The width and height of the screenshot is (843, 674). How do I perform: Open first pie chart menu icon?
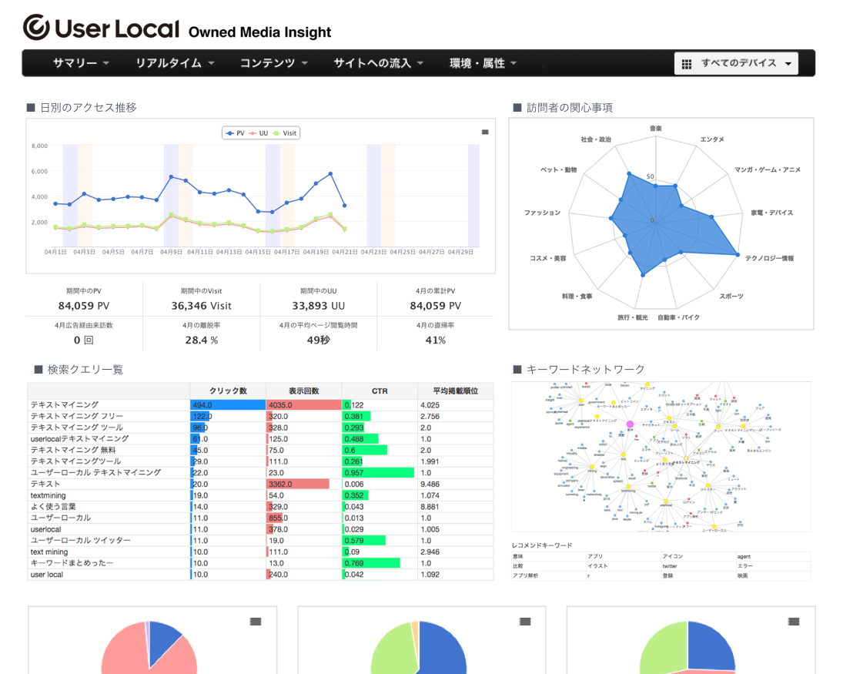256,622
